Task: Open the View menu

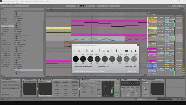Action: tap(13, 3)
